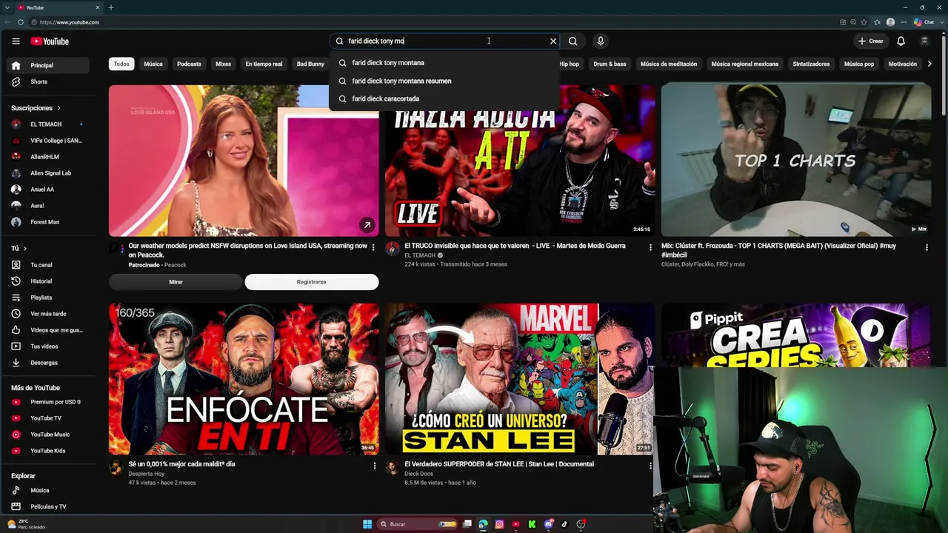Click the Mirar button on the ad
948x533 pixels.
point(176,282)
